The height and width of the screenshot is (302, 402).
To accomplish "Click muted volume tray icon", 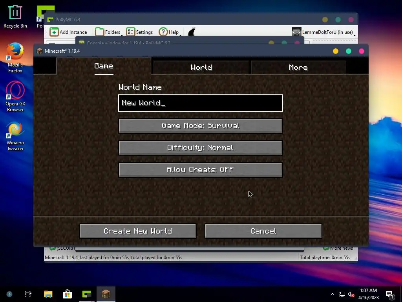I will [x=351, y=294].
